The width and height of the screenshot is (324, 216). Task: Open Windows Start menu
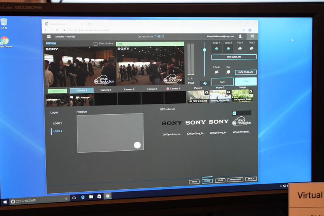(5, 202)
